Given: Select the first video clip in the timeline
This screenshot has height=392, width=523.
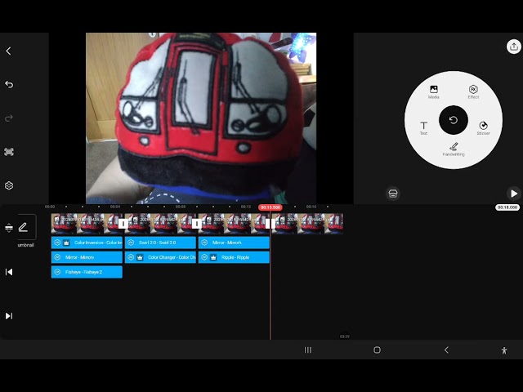Looking at the screenshot, I should click(85, 223).
